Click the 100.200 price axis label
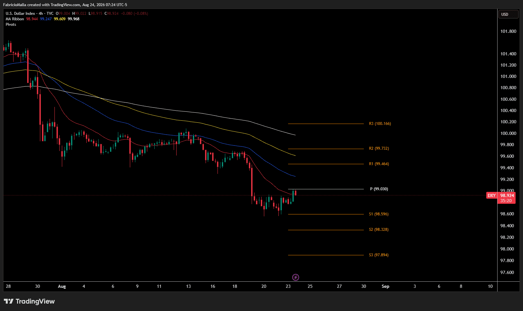Viewport: 523px width, 311px height. click(x=508, y=122)
